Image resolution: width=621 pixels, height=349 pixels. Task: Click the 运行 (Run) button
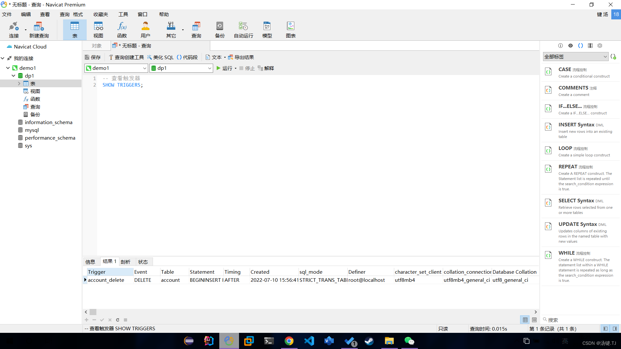pyautogui.click(x=224, y=68)
